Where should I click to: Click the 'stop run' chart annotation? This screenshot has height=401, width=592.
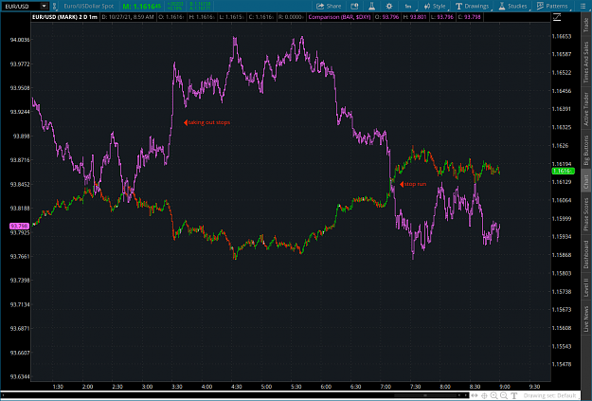click(x=415, y=184)
